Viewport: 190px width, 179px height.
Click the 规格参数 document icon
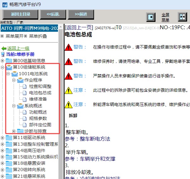[25, 118]
